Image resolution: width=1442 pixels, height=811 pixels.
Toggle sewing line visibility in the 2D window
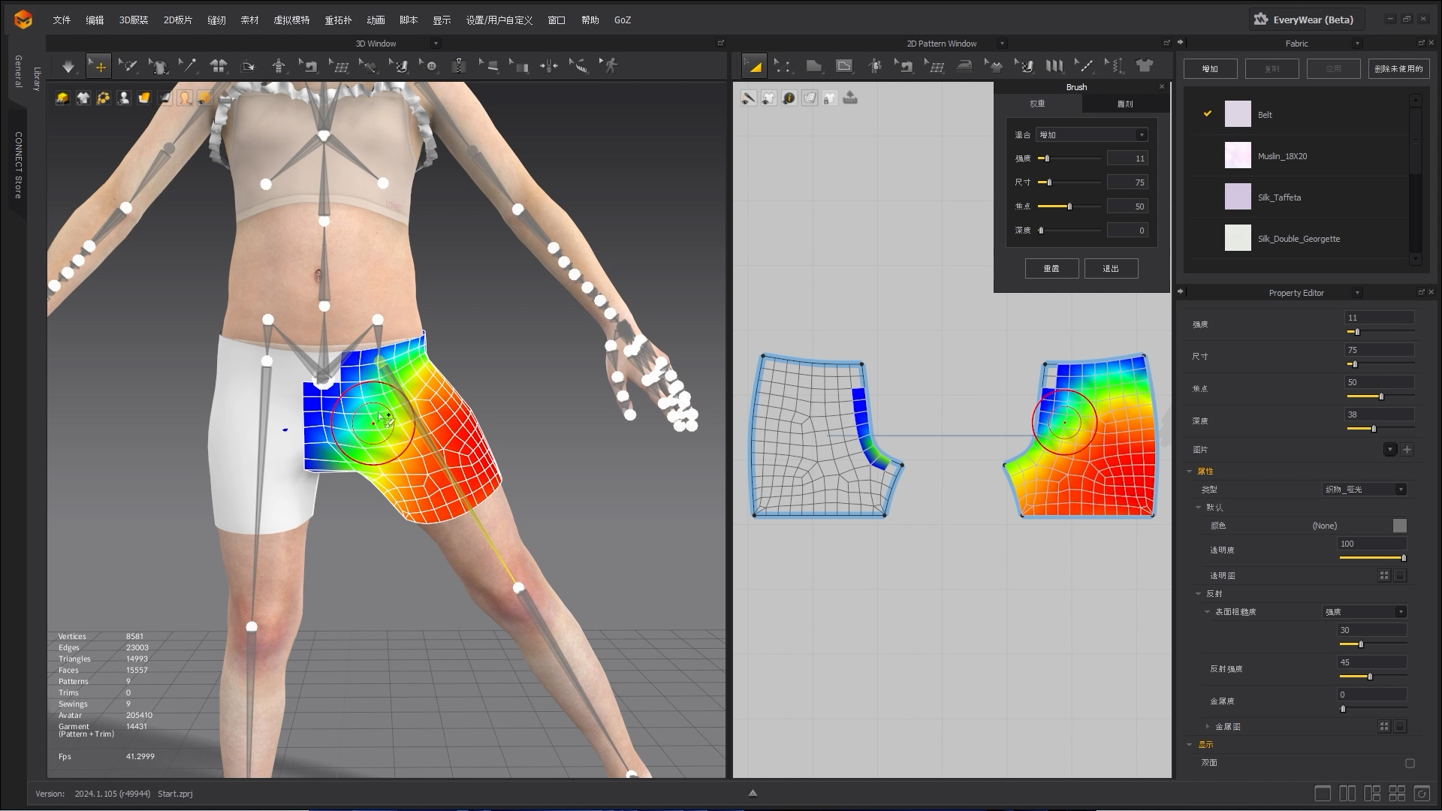point(749,98)
